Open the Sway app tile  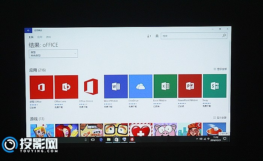pos(215,86)
